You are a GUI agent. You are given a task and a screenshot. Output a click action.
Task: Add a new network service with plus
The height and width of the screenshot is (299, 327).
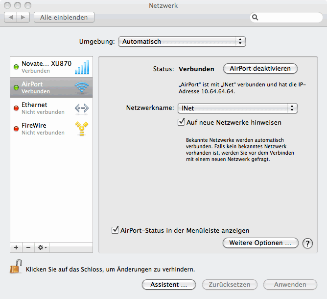pyautogui.click(x=16, y=247)
